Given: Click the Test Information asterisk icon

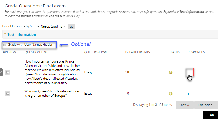Looking at the screenshot, I should click(5, 35).
